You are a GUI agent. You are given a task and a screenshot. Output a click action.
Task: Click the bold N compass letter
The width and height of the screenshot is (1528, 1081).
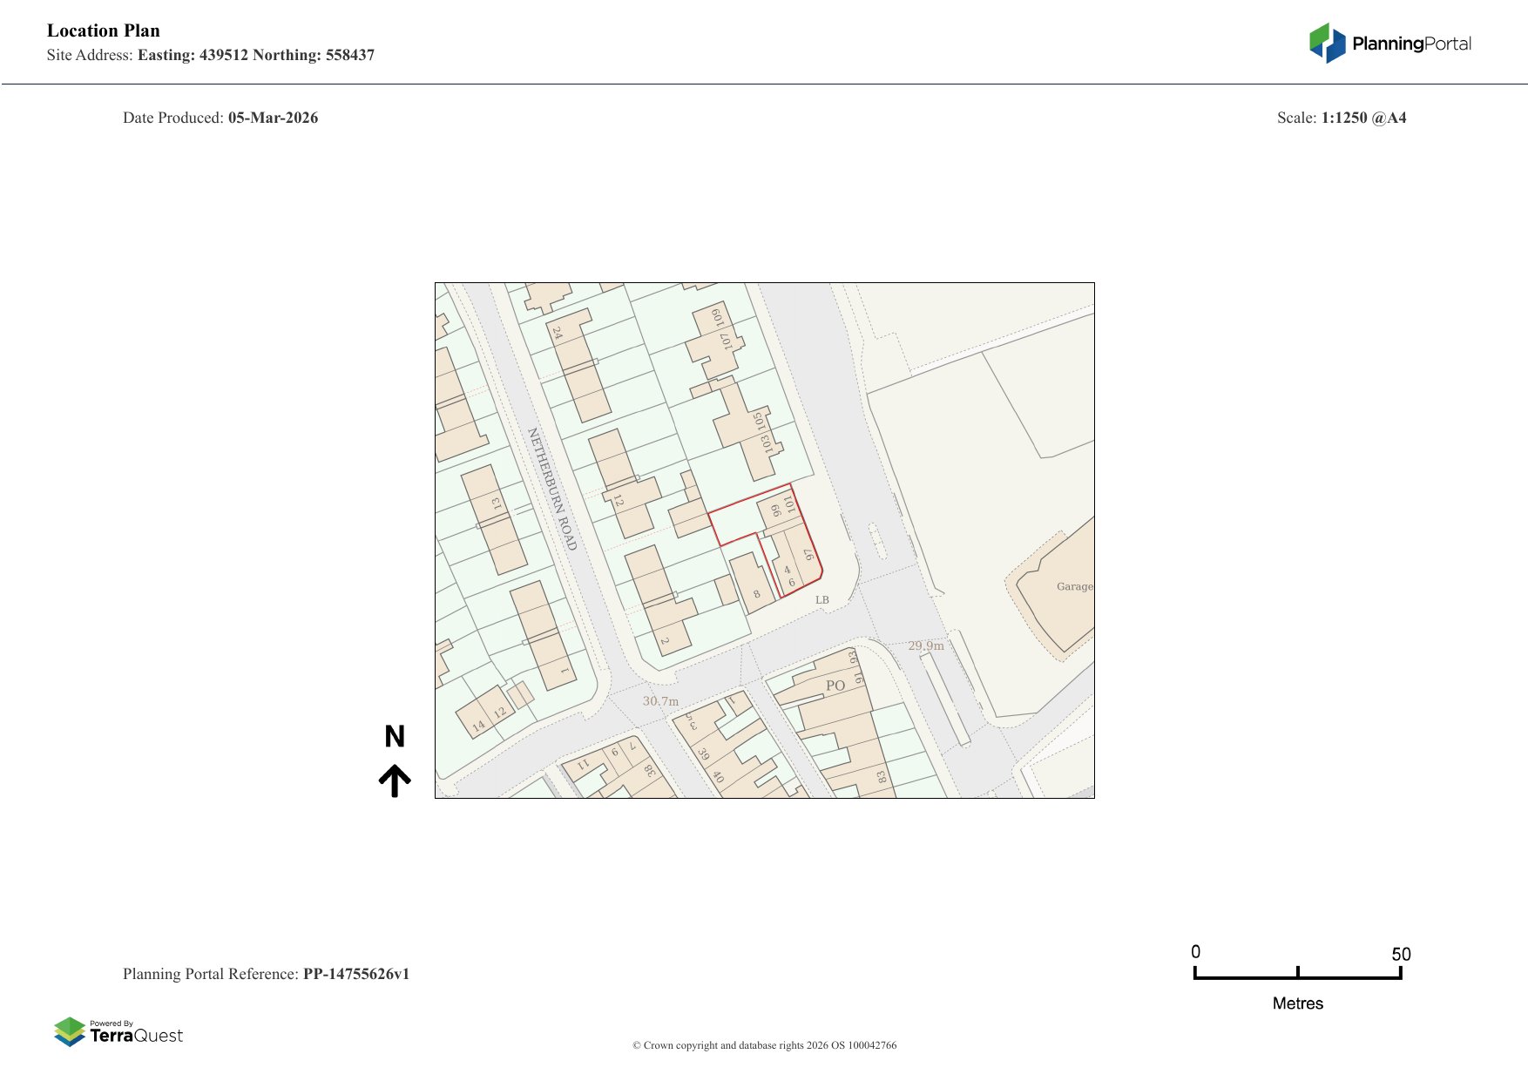(x=395, y=737)
